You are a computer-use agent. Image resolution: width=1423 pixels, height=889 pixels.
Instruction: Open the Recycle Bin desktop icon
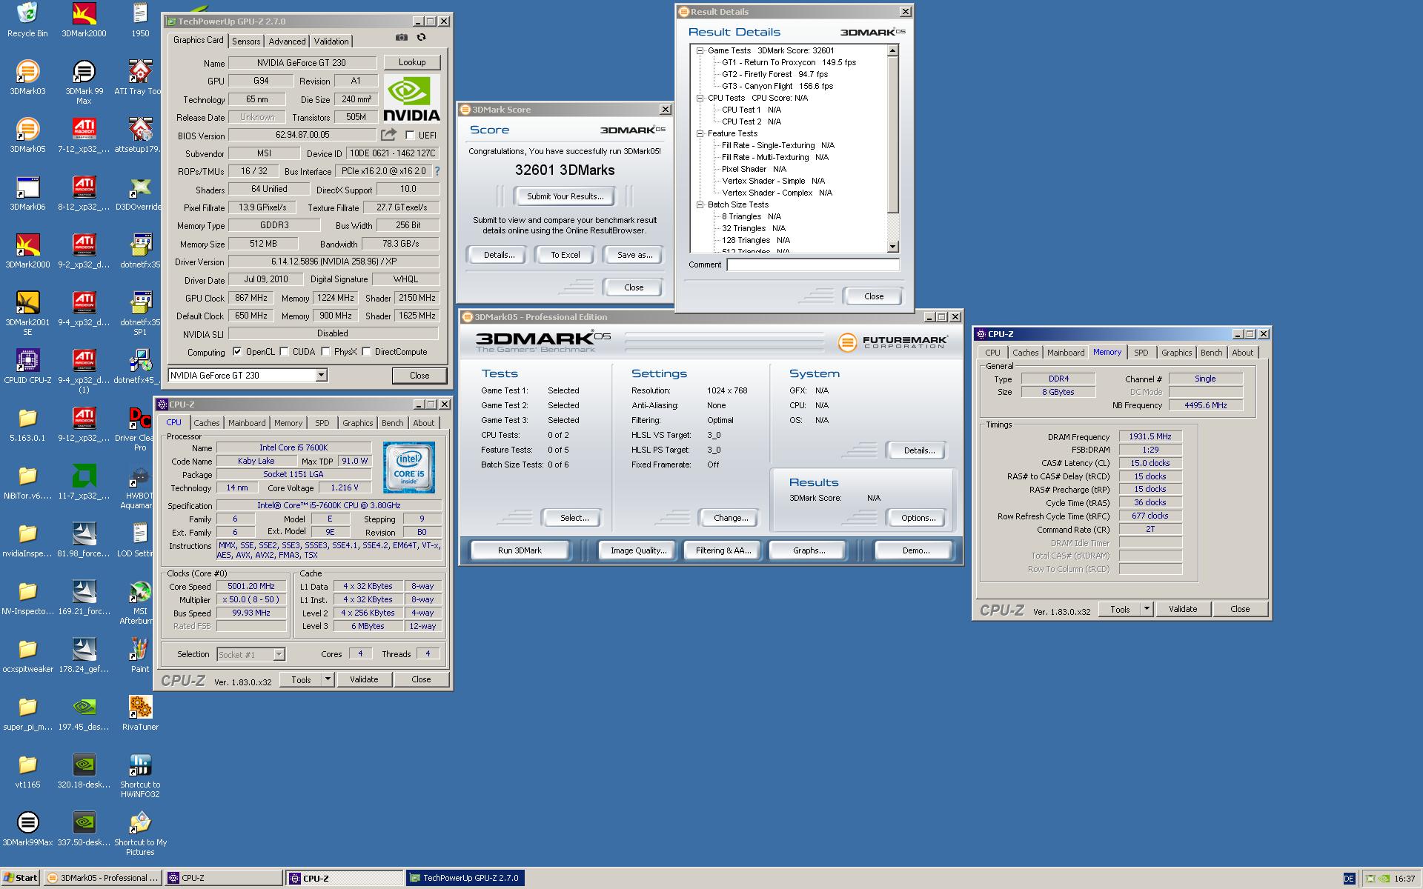[27, 19]
